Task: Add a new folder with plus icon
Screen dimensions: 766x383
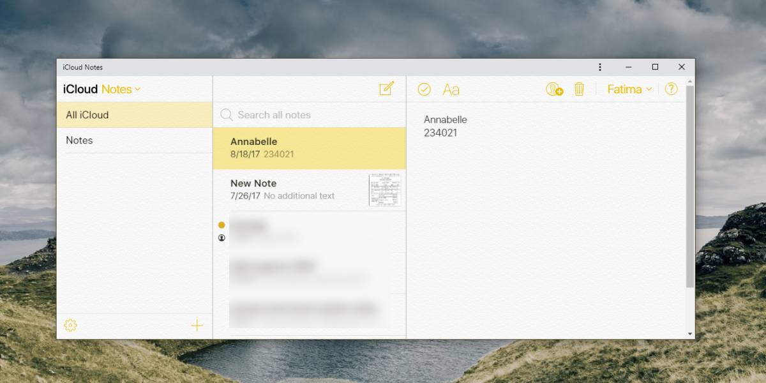Action: pyautogui.click(x=197, y=326)
